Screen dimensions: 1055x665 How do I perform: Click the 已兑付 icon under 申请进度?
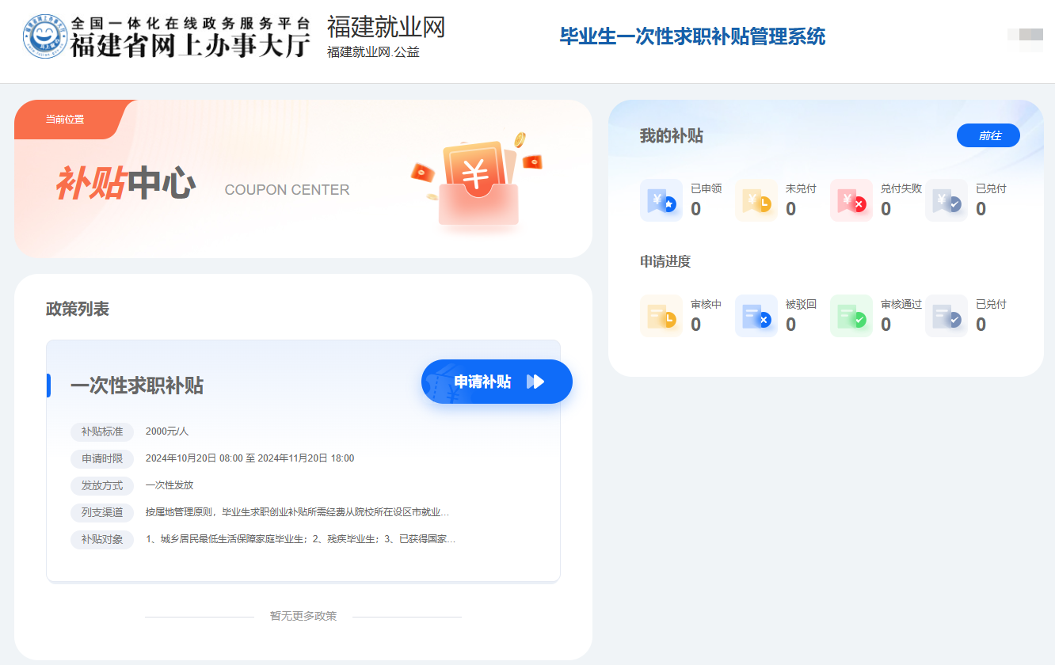(946, 316)
